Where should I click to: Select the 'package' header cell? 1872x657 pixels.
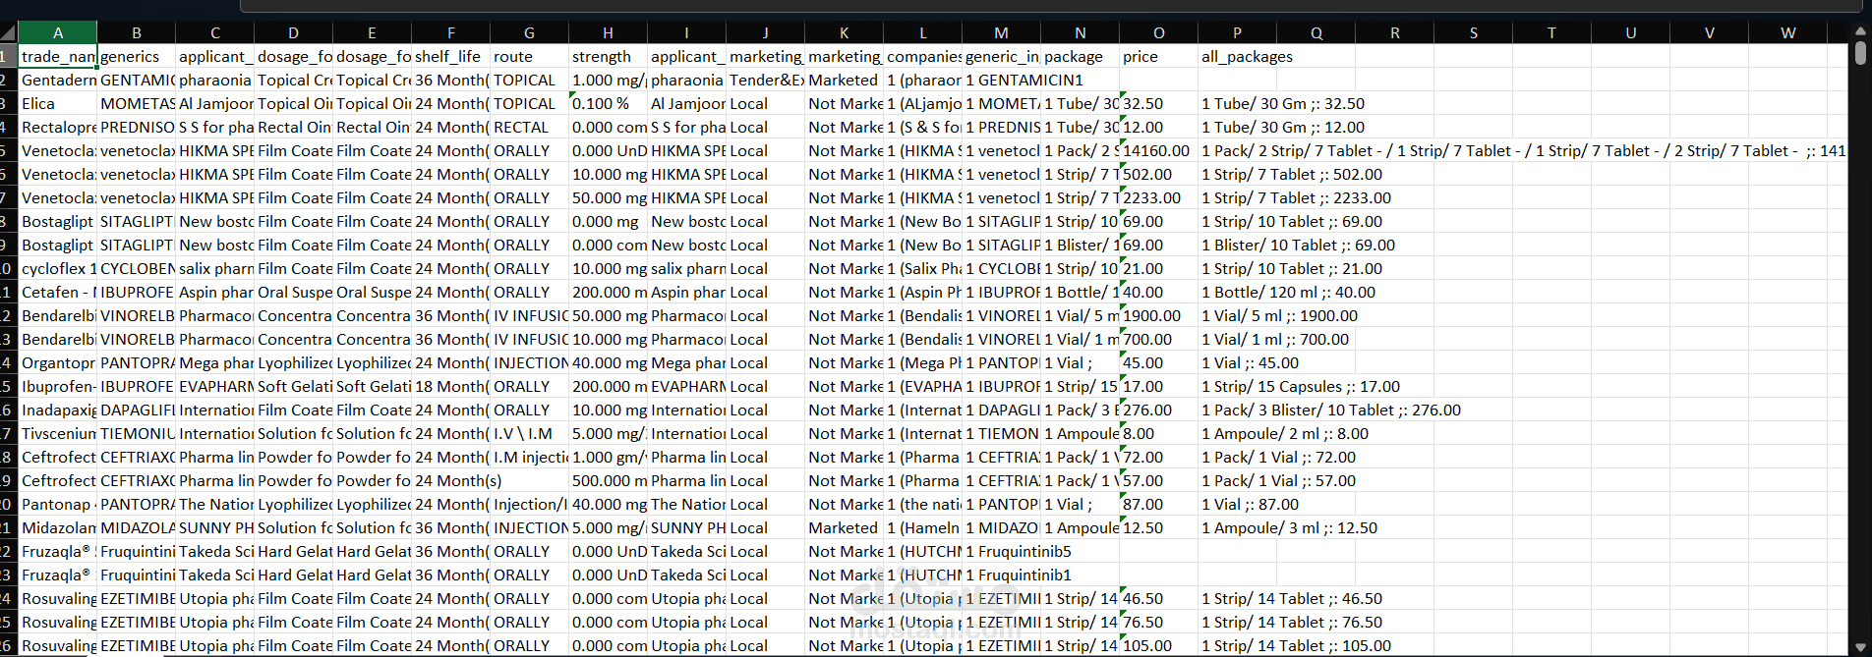pyautogui.click(x=1081, y=56)
